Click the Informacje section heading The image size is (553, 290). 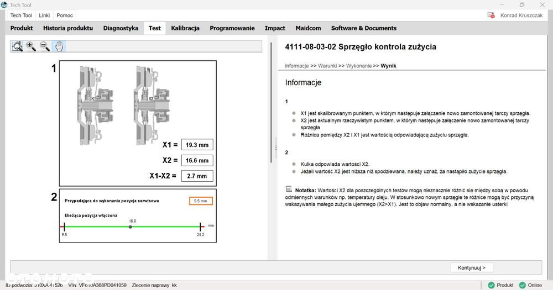303,82
